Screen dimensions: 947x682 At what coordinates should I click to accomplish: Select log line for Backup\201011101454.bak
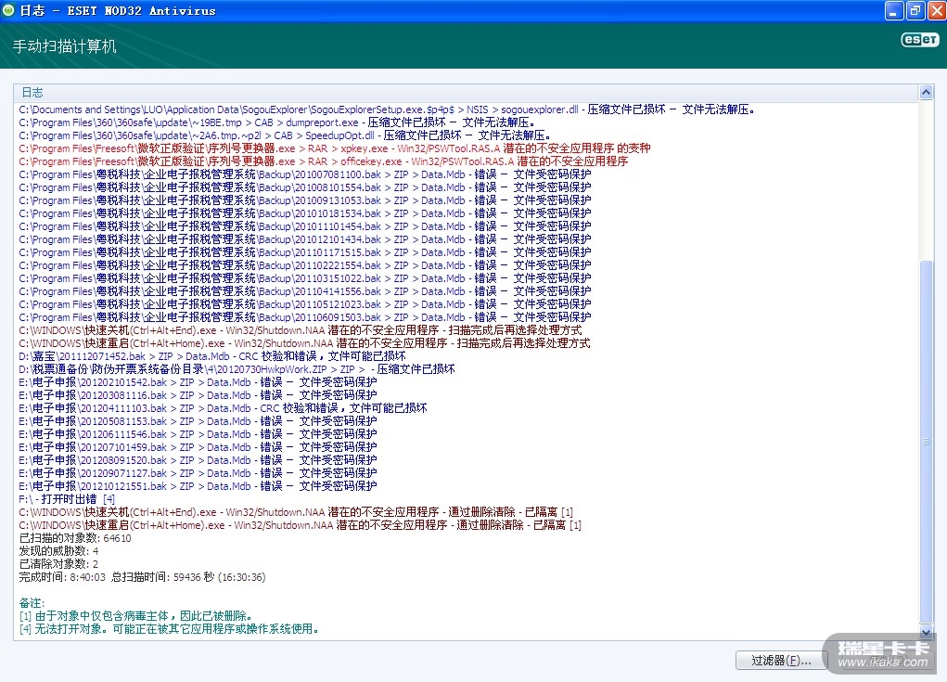click(305, 226)
